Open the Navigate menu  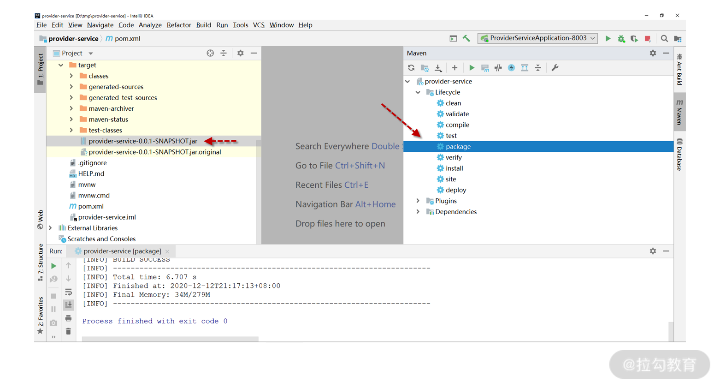100,25
